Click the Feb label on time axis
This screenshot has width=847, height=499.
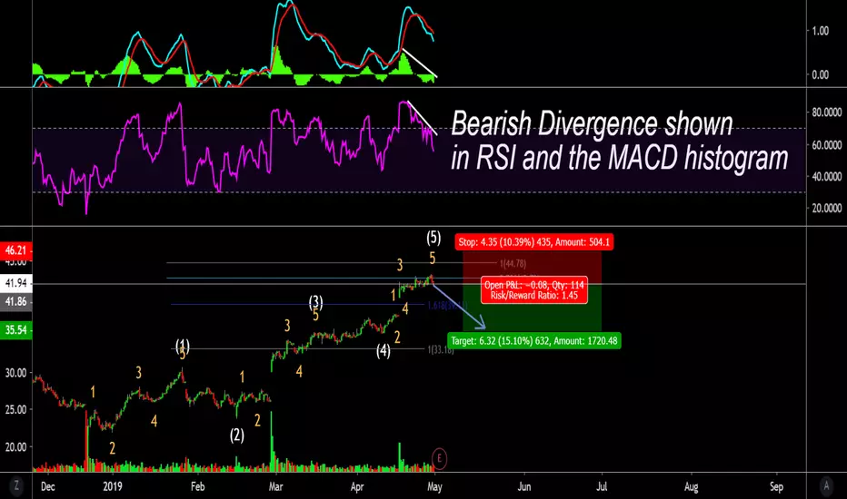(198, 486)
